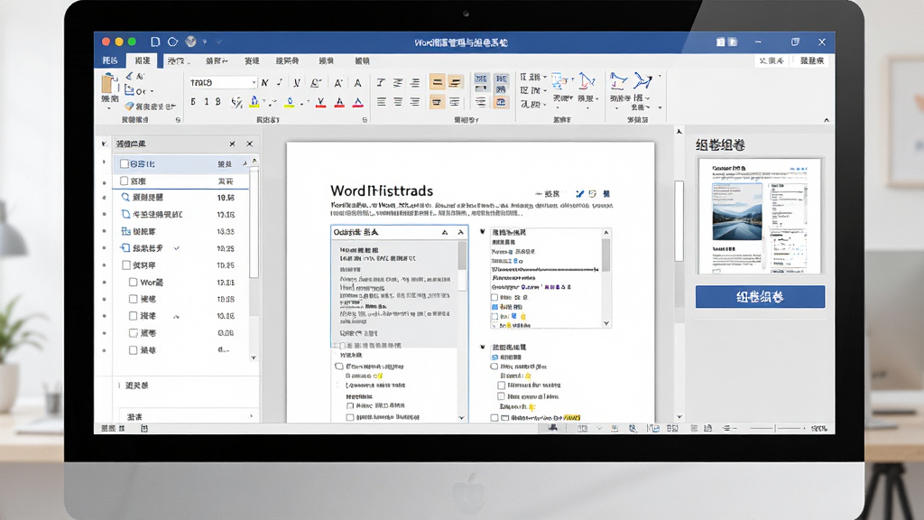Viewport: 924px width, 520px height.
Task: Click the globe icon in the title bar
Action: pyautogui.click(x=190, y=42)
